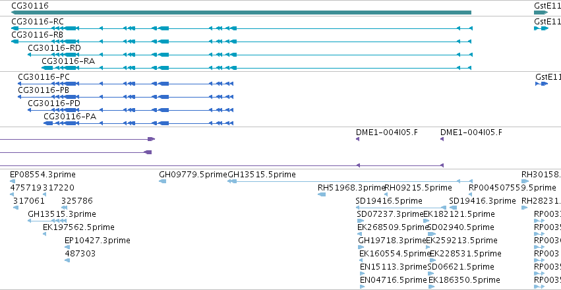Select protein label CG30116-PB

44,90
